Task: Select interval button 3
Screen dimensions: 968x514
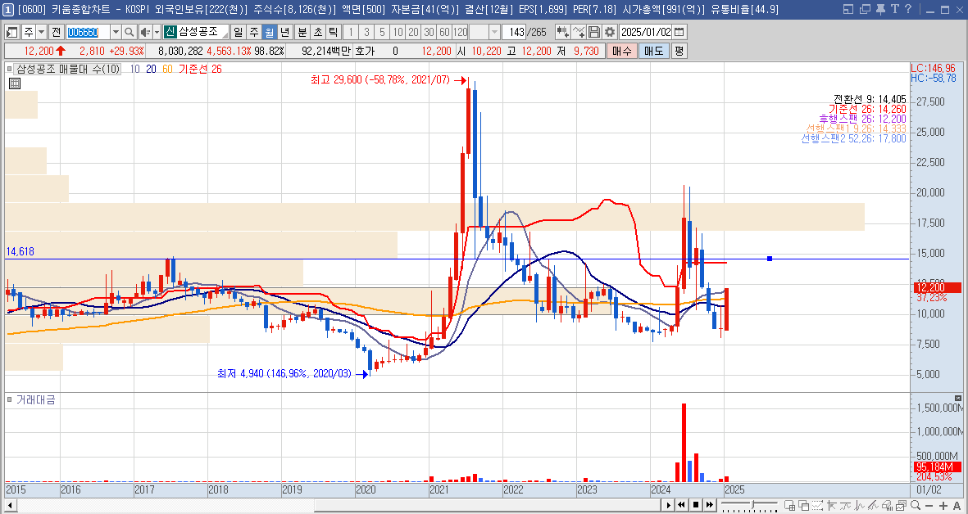Action: coord(366,32)
